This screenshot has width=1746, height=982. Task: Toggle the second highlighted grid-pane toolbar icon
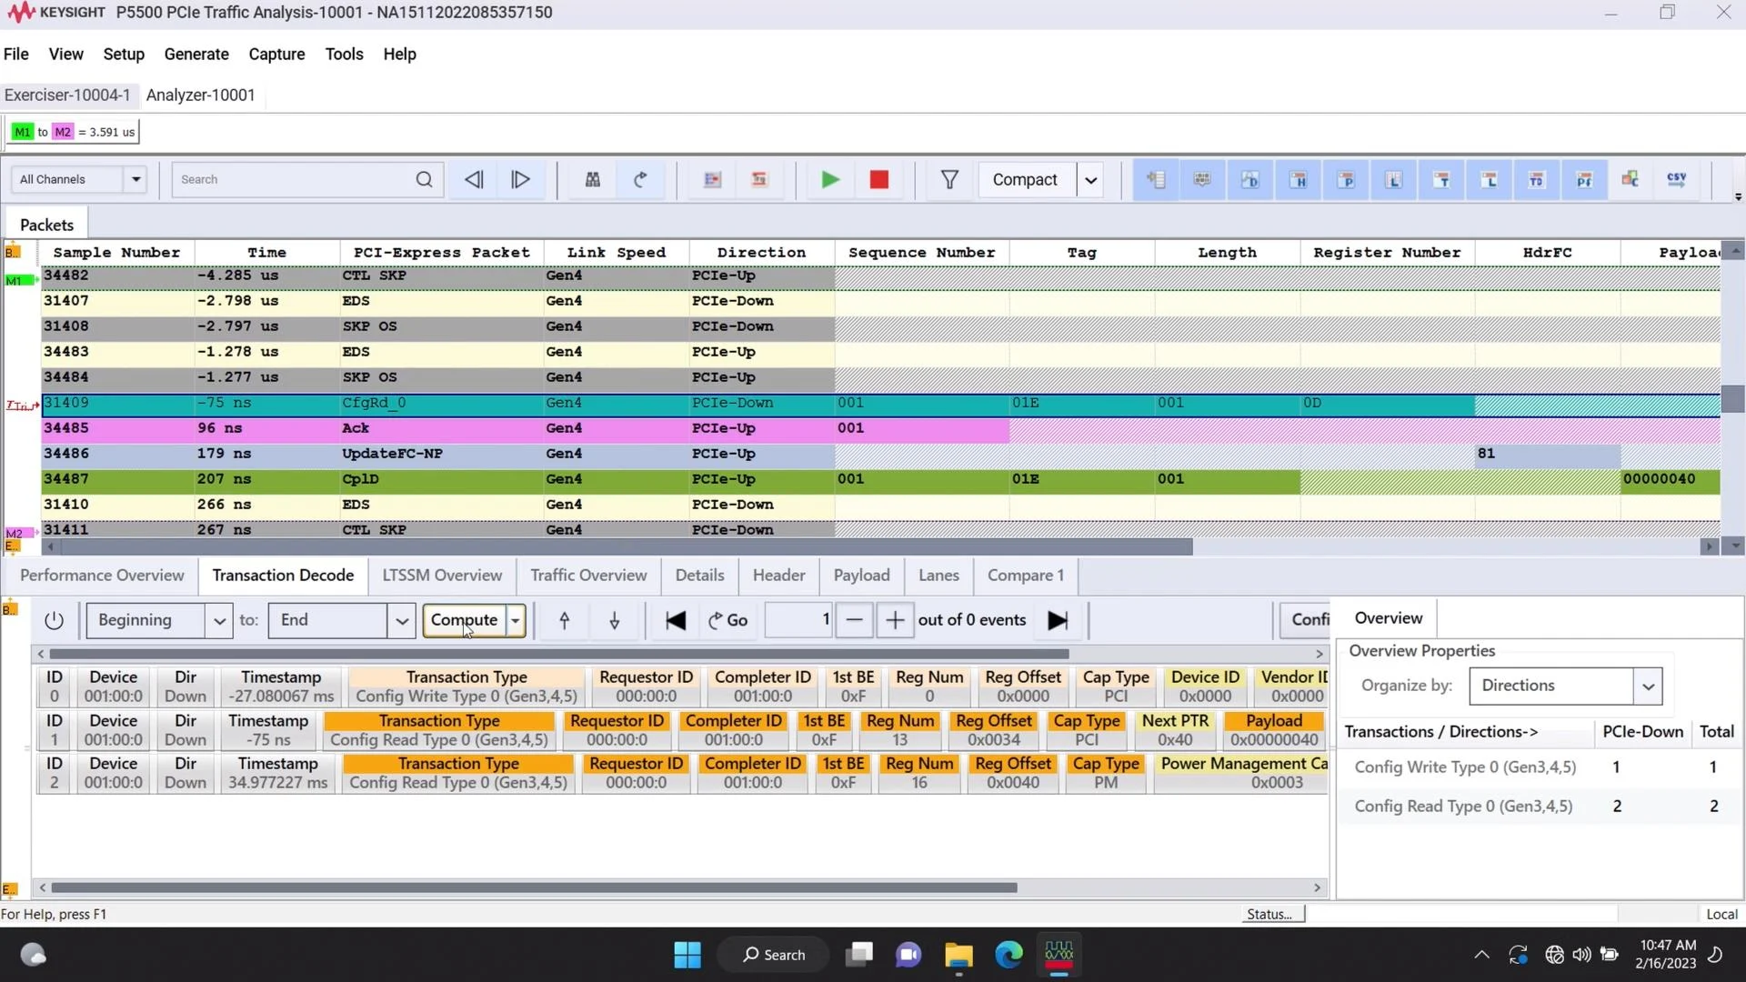click(x=1202, y=179)
